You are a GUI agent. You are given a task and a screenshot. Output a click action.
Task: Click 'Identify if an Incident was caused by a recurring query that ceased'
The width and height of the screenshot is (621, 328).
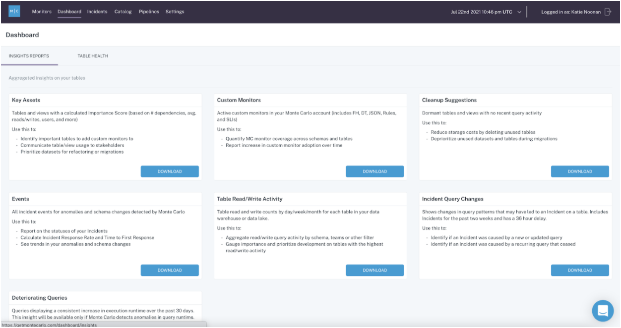[503, 244]
